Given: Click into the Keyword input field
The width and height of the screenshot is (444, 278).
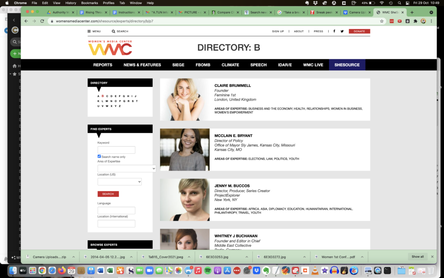Looking at the screenshot, I should pos(116,150).
